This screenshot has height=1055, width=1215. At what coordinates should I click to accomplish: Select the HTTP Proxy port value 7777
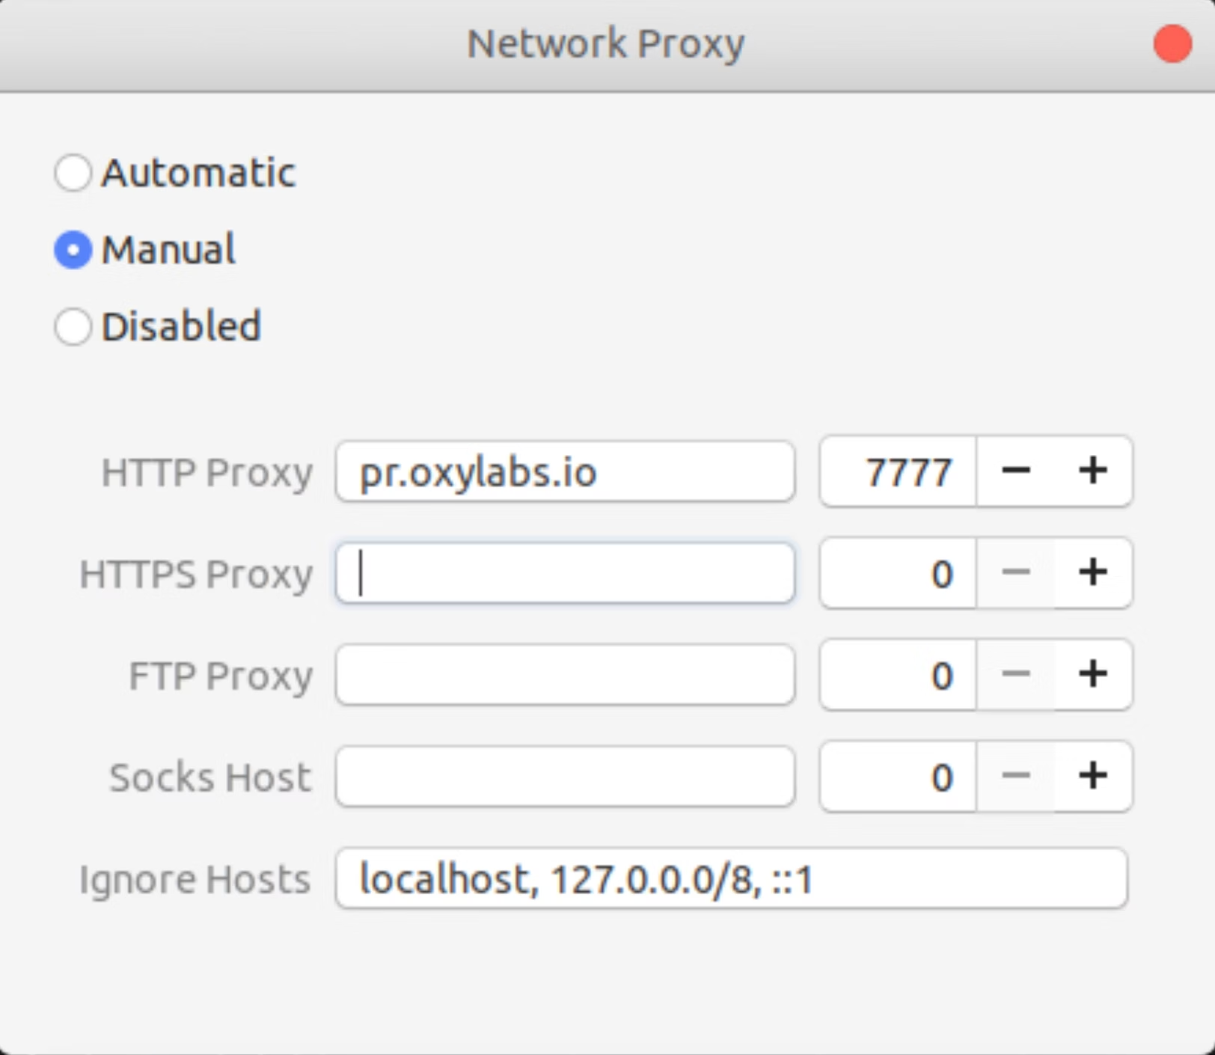909,471
